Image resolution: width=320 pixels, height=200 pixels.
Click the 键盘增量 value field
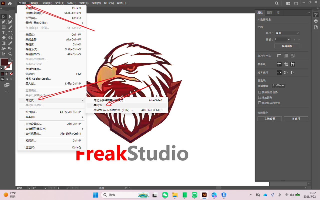coord(278,86)
